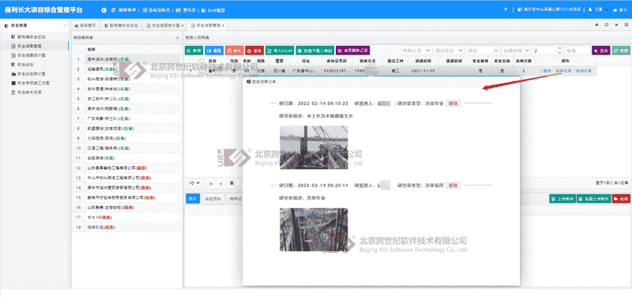Screen dimensions: 632x297
Task: Select supplier row 18 测试队伍
Action: point(125,227)
